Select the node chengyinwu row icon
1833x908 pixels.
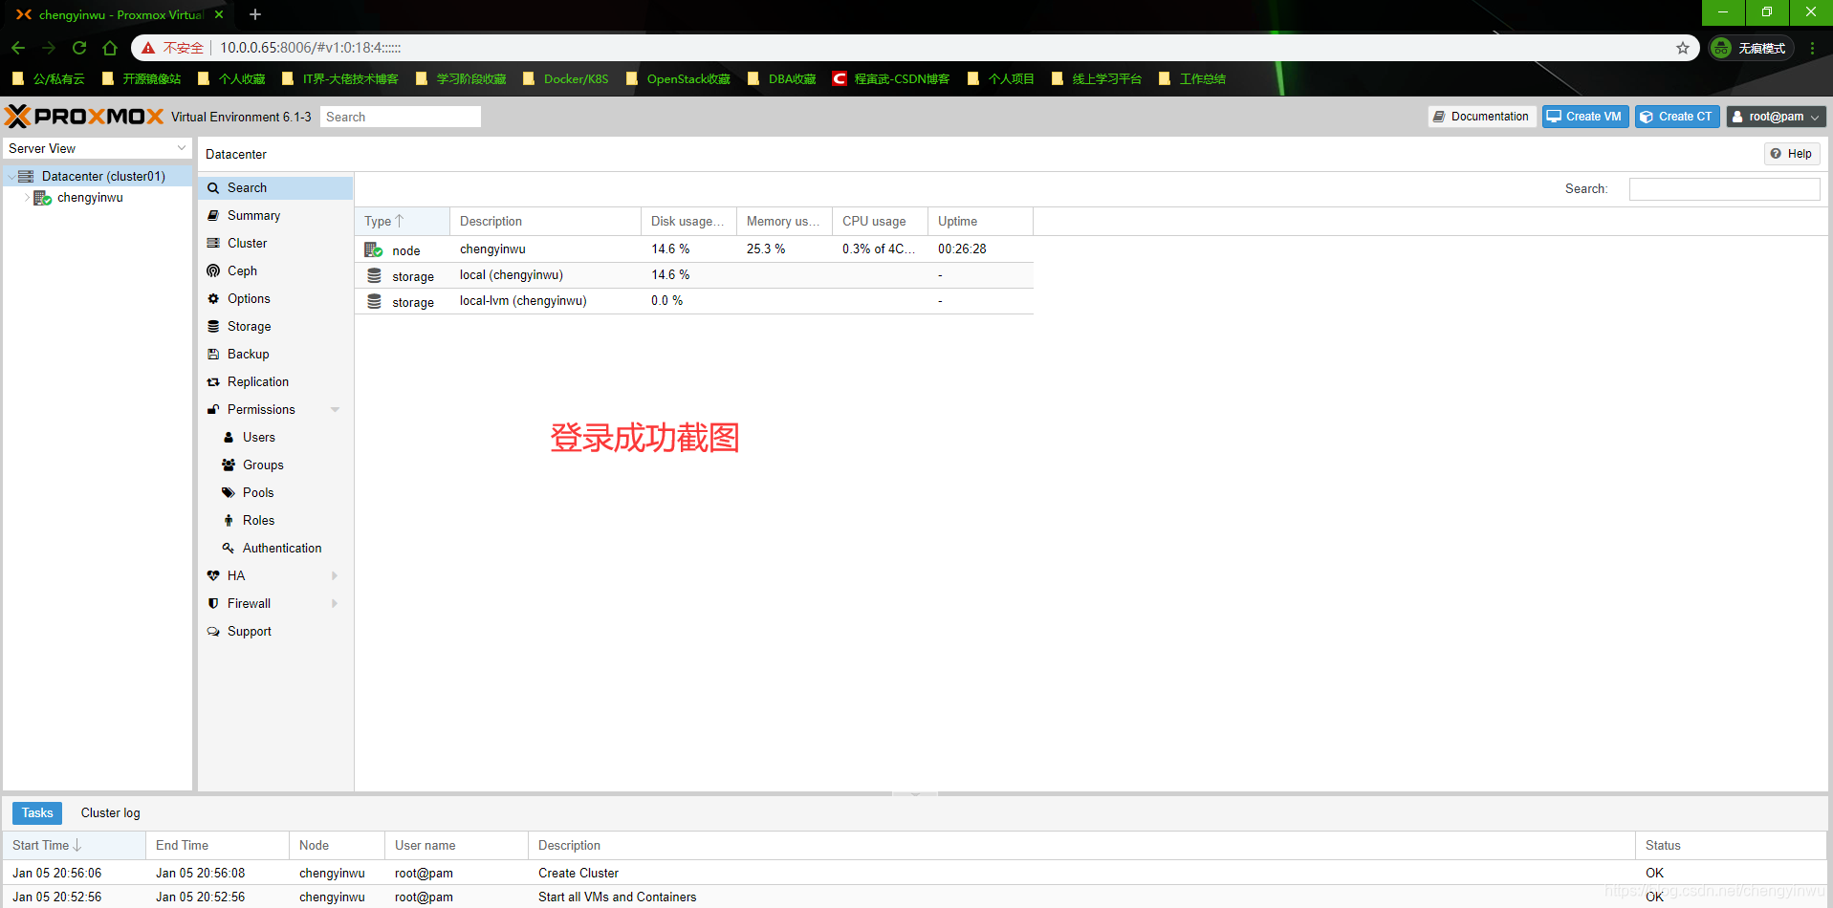[x=374, y=250]
